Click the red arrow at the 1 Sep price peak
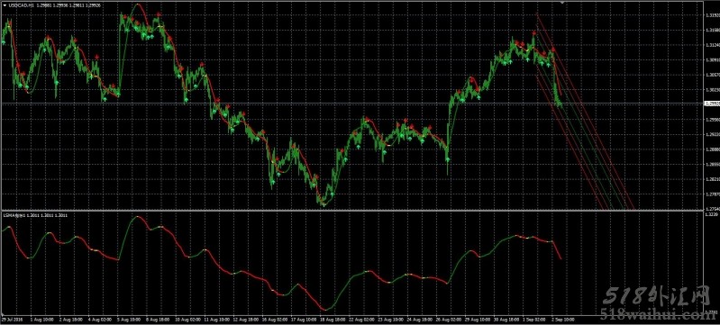This screenshot has width=720, height=325. pyautogui.click(x=534, y=33)
